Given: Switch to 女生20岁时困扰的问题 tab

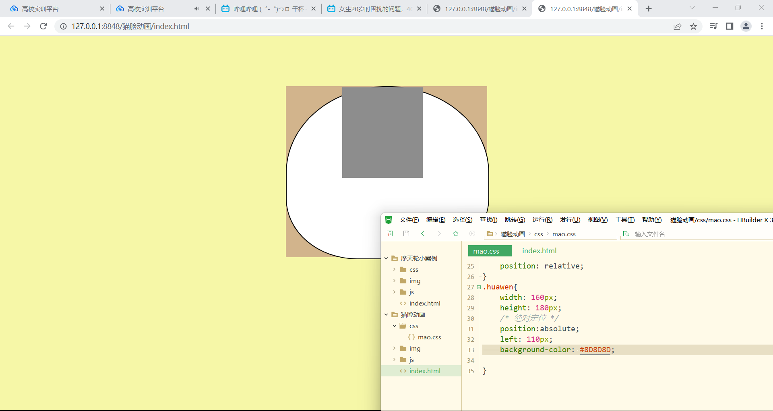Looking at the screenshot, I should coord(374,8).
